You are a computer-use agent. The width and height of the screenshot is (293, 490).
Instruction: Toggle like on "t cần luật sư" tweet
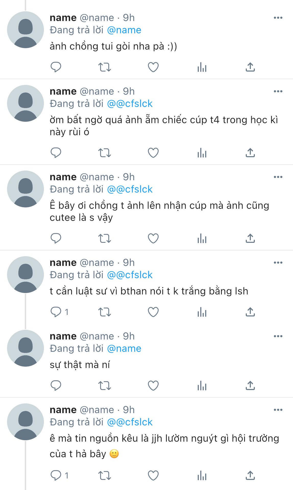tap(153, 312)
